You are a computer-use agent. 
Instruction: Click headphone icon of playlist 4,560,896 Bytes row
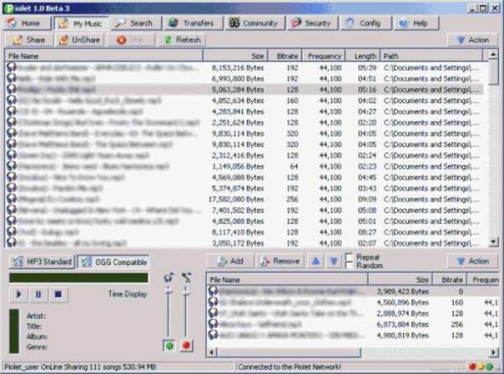[x=213, y=302]
